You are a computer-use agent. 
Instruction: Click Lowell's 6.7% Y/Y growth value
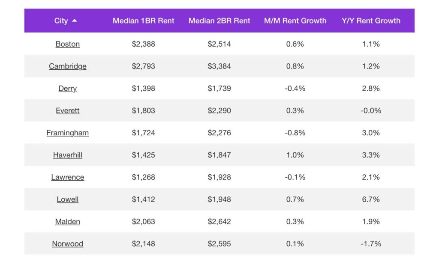[371, 199]
